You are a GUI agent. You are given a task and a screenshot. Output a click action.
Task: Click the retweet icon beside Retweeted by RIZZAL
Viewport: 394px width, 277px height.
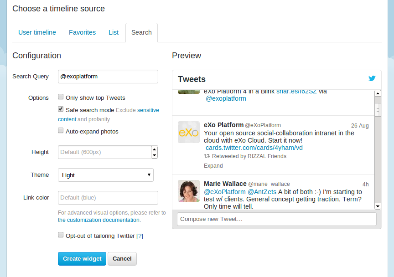207,156
